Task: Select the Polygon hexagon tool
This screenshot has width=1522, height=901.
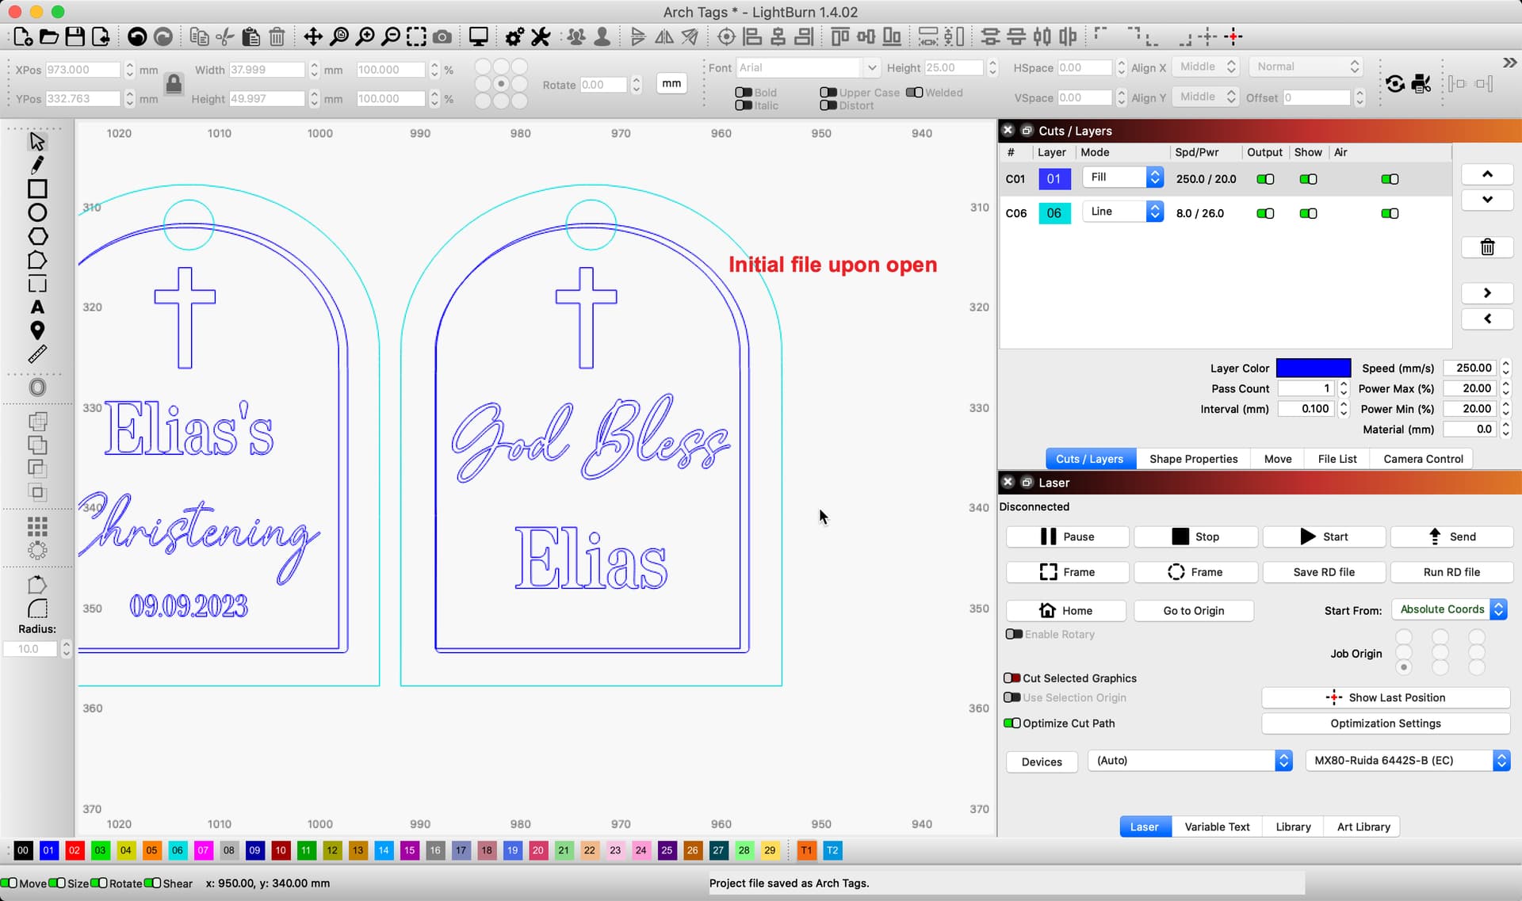Action: [37, 236]
